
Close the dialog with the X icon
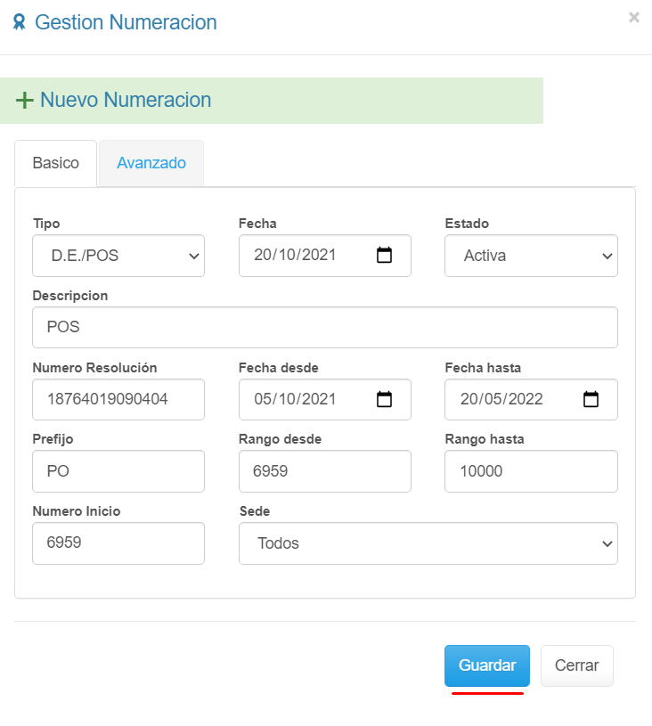pyautogui.click(x=633, y=17)
